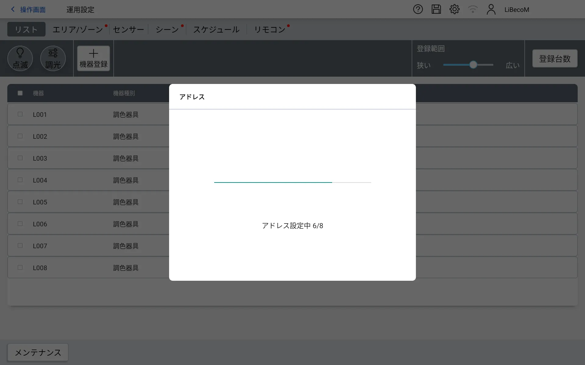Open the リモコン tab

click(269, 30)
